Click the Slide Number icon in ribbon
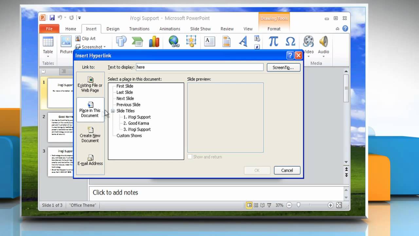This screenshot has width=419, height=236. pos(257,47)
